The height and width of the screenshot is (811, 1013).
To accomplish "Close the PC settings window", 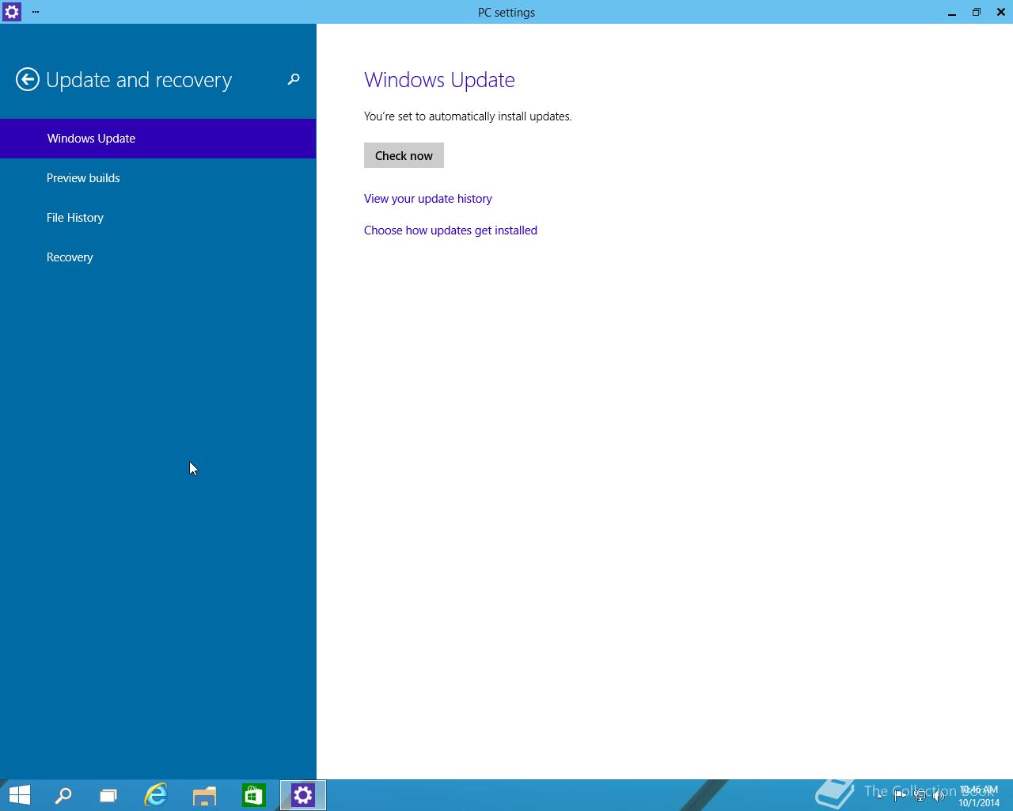I will 1001,12.
